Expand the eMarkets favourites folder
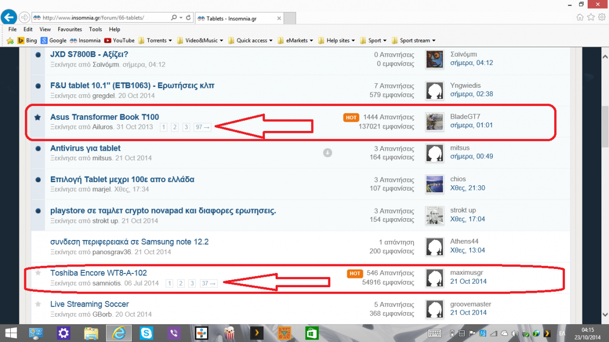The width and height of the screenshot is (609, 342). [296, 41]
